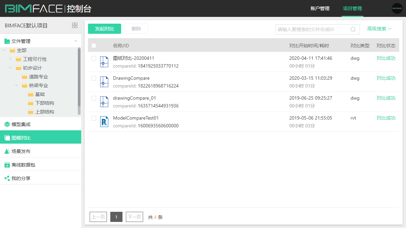The image size is (406, 228).
Task: Open 我的分享 in the sidebar
Action: click(x=21, y=178)
